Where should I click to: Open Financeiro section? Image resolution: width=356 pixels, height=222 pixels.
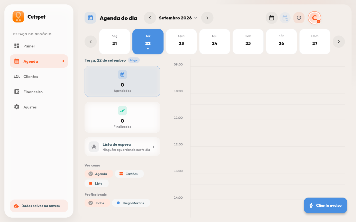tap(39, 92)
